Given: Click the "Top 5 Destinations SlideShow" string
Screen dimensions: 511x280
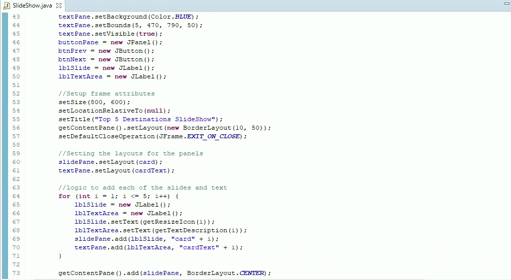Looking at the screenshot, I should point(155,119).
